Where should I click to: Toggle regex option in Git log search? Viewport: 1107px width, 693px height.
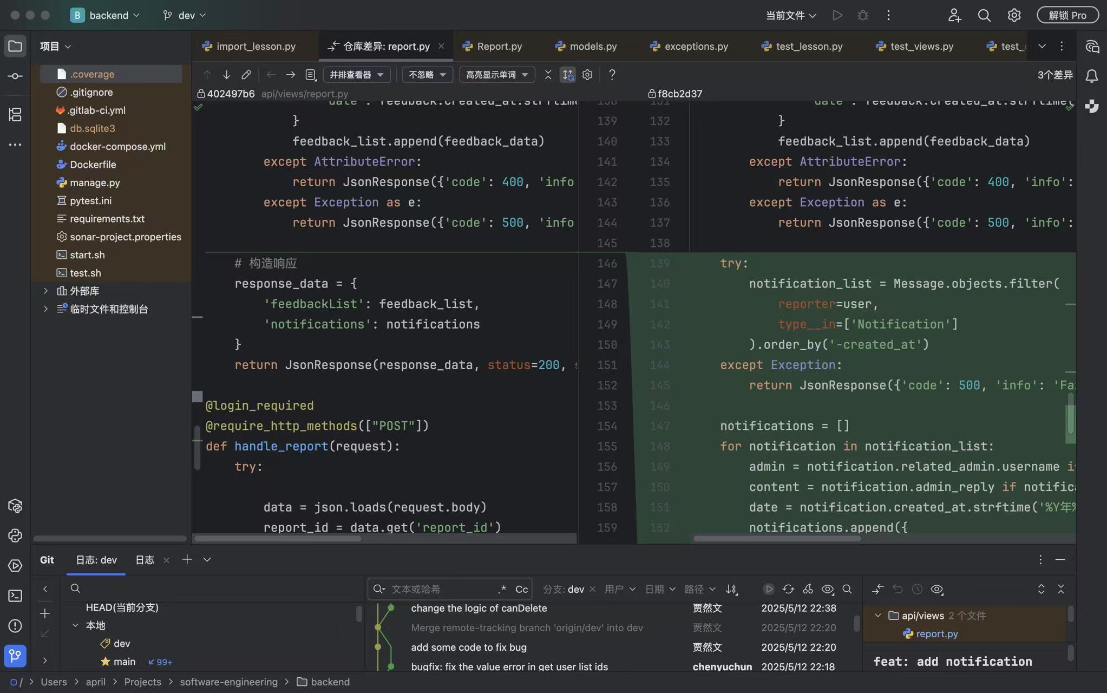pyautogui.click(x=502, y=589)
